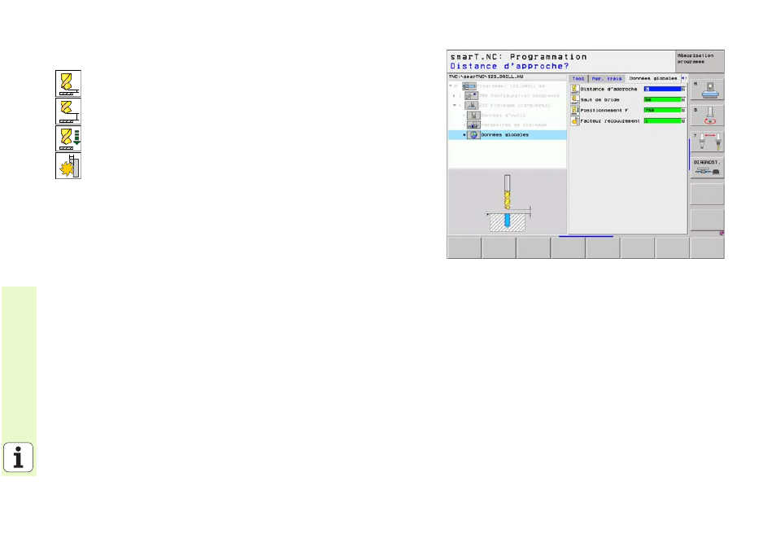This screenshot has height=547, width=776.
Task: Click the drill help graphic preview
Action: pos(508,202)
